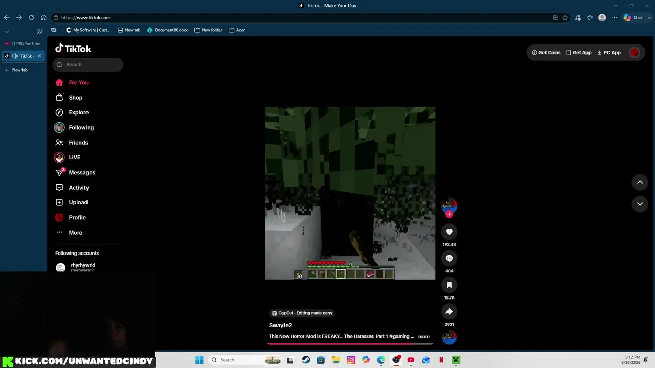Open the browser home page
655x368 pixels.
tap(43, 18)
